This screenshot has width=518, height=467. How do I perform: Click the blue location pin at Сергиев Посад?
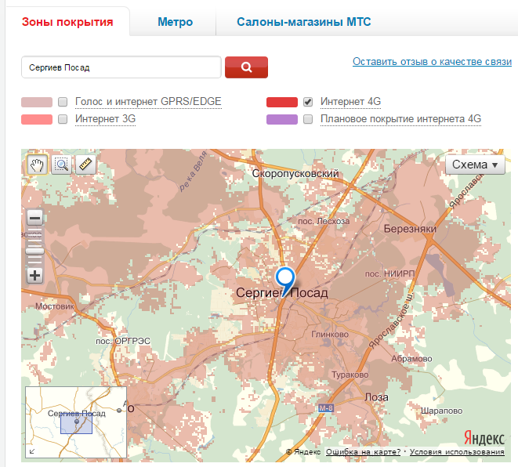tap(285, 278)
